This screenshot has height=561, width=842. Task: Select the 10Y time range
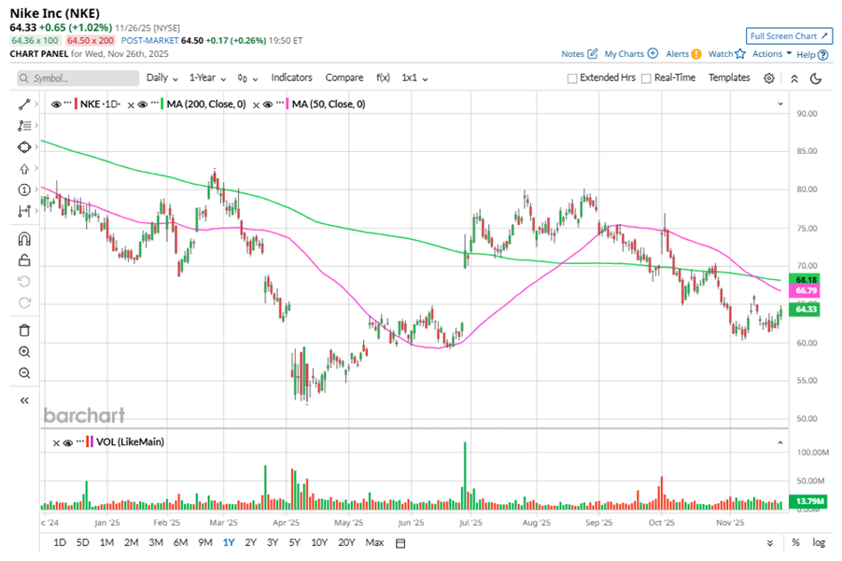[319, 542]
